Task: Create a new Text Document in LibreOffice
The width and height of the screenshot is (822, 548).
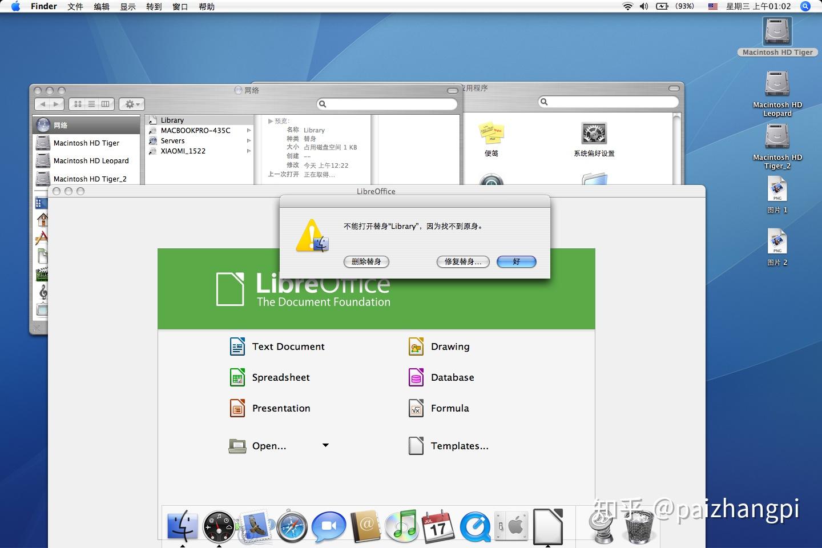Action: coord(277,346)
